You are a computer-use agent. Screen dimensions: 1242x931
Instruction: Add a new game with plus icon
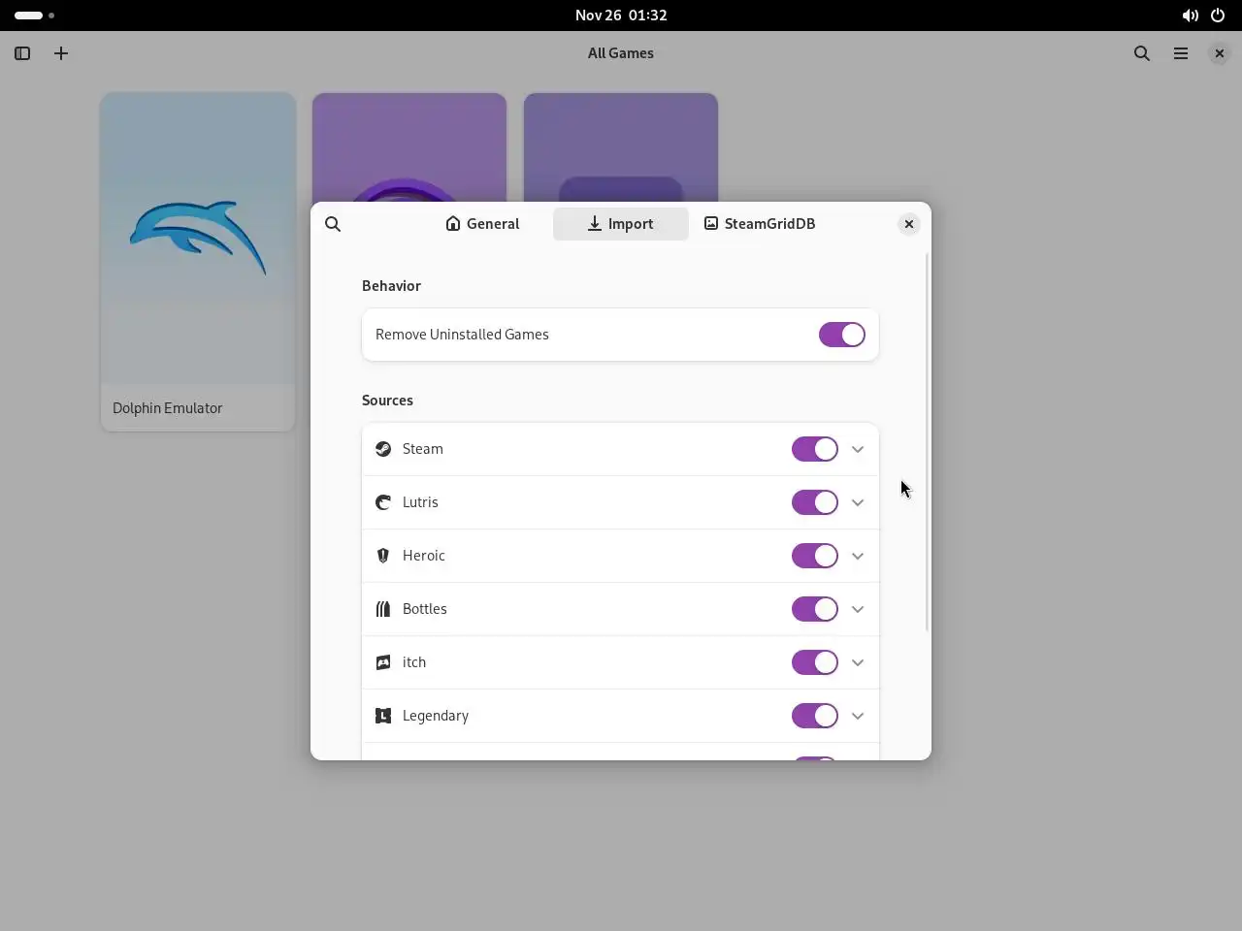pyautogui.click(x=61, y=53)
